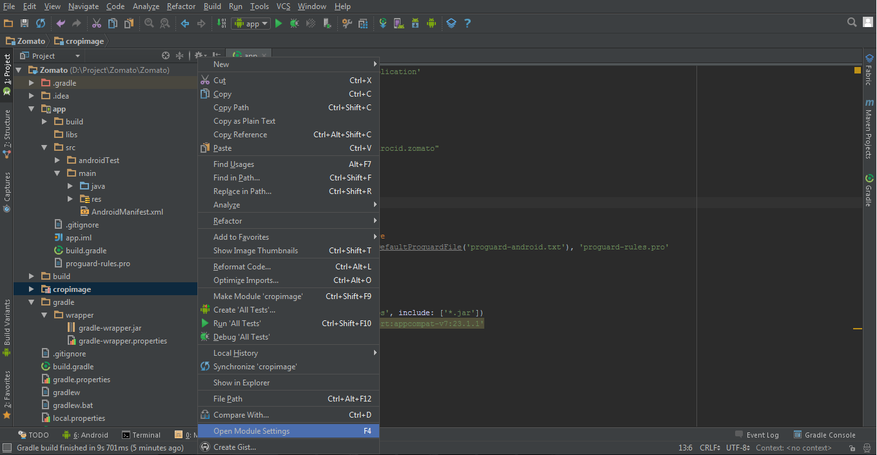Collapse the app module arrow
Screen dimensions: 877x455
(x=31, y=109)
